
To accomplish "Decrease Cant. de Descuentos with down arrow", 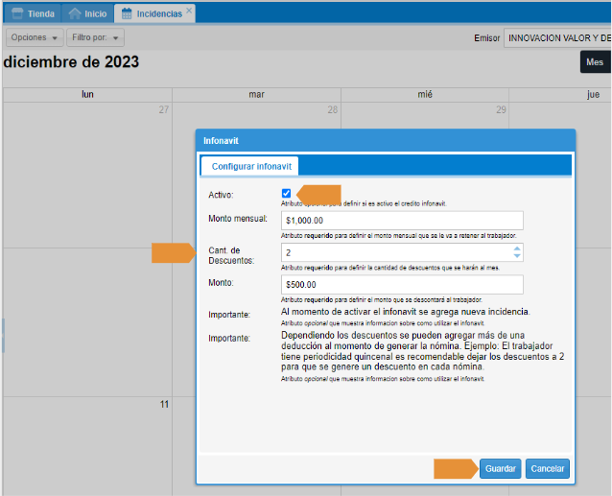I will pos(518,256).
